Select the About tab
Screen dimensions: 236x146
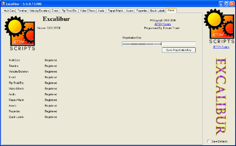[x=171, y=10]
